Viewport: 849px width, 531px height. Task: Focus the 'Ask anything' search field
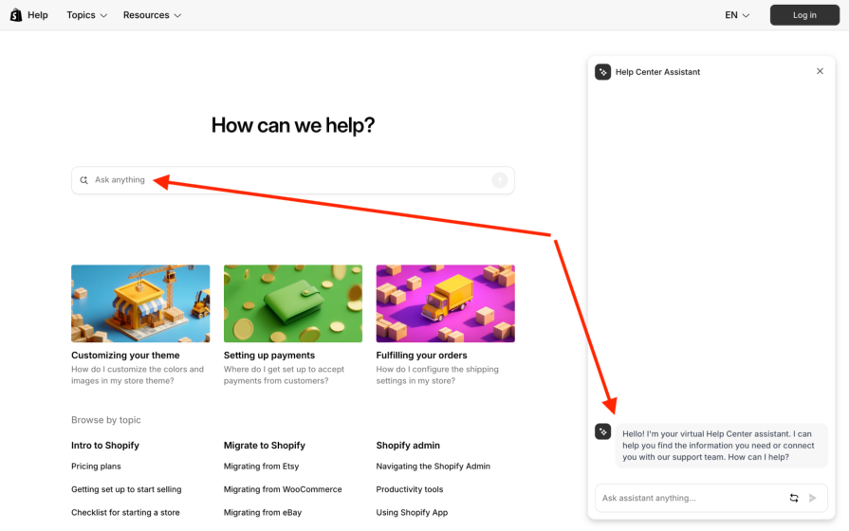click(285, 180)
